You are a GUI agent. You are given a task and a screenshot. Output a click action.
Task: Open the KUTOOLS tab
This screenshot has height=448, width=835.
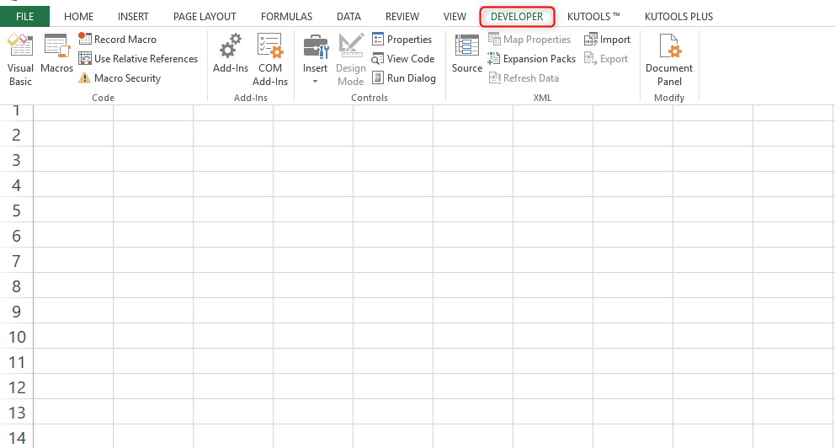tap(593, 17)
